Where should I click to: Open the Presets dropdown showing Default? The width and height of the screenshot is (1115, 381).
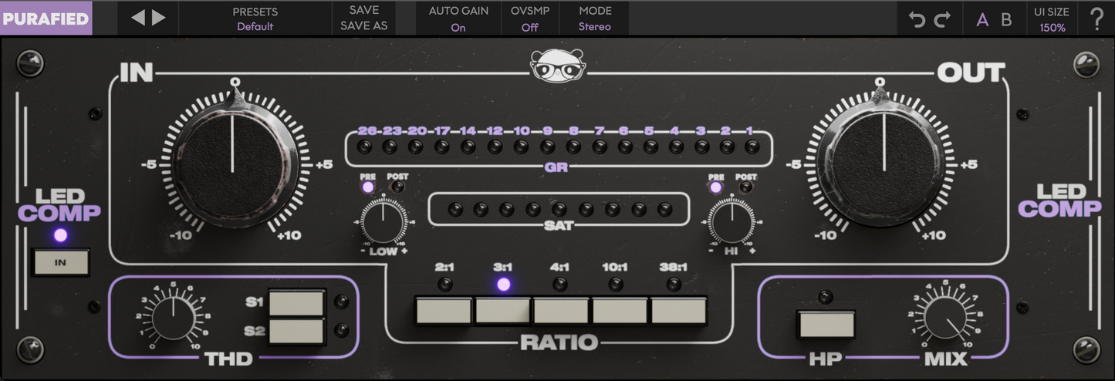coord(255,19)
